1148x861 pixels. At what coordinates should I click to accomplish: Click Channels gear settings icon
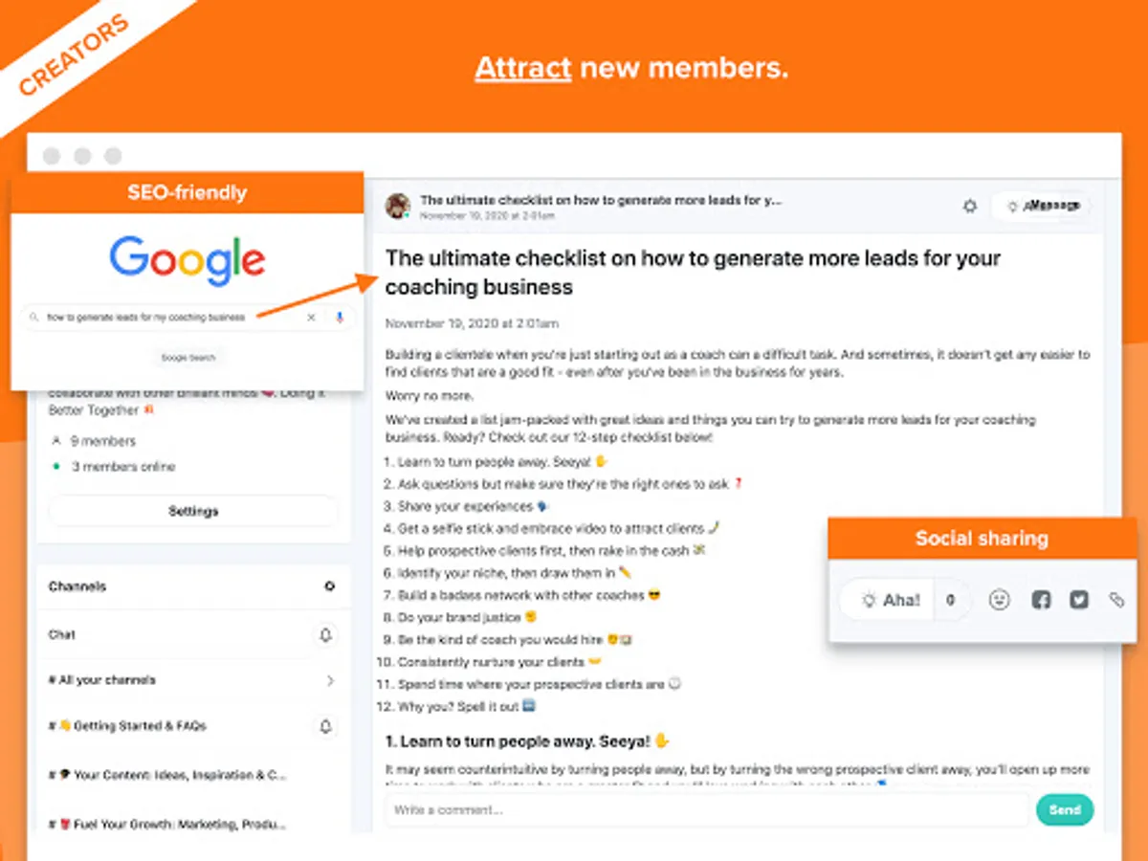point(330,586)
